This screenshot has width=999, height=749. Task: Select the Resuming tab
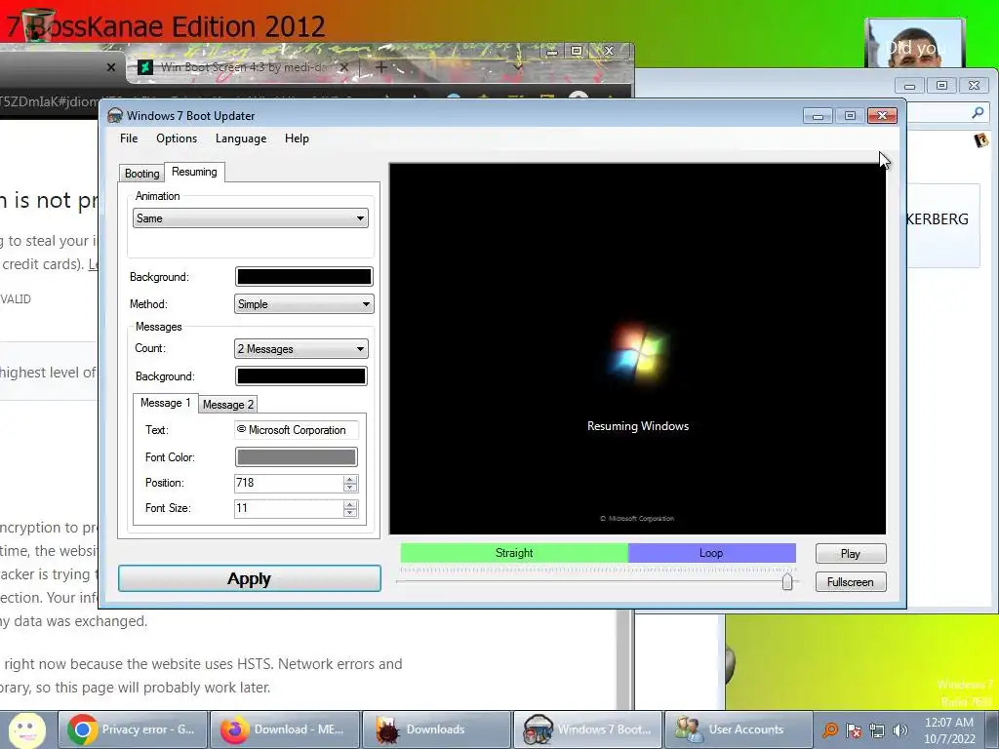click(x=194, y=172)
